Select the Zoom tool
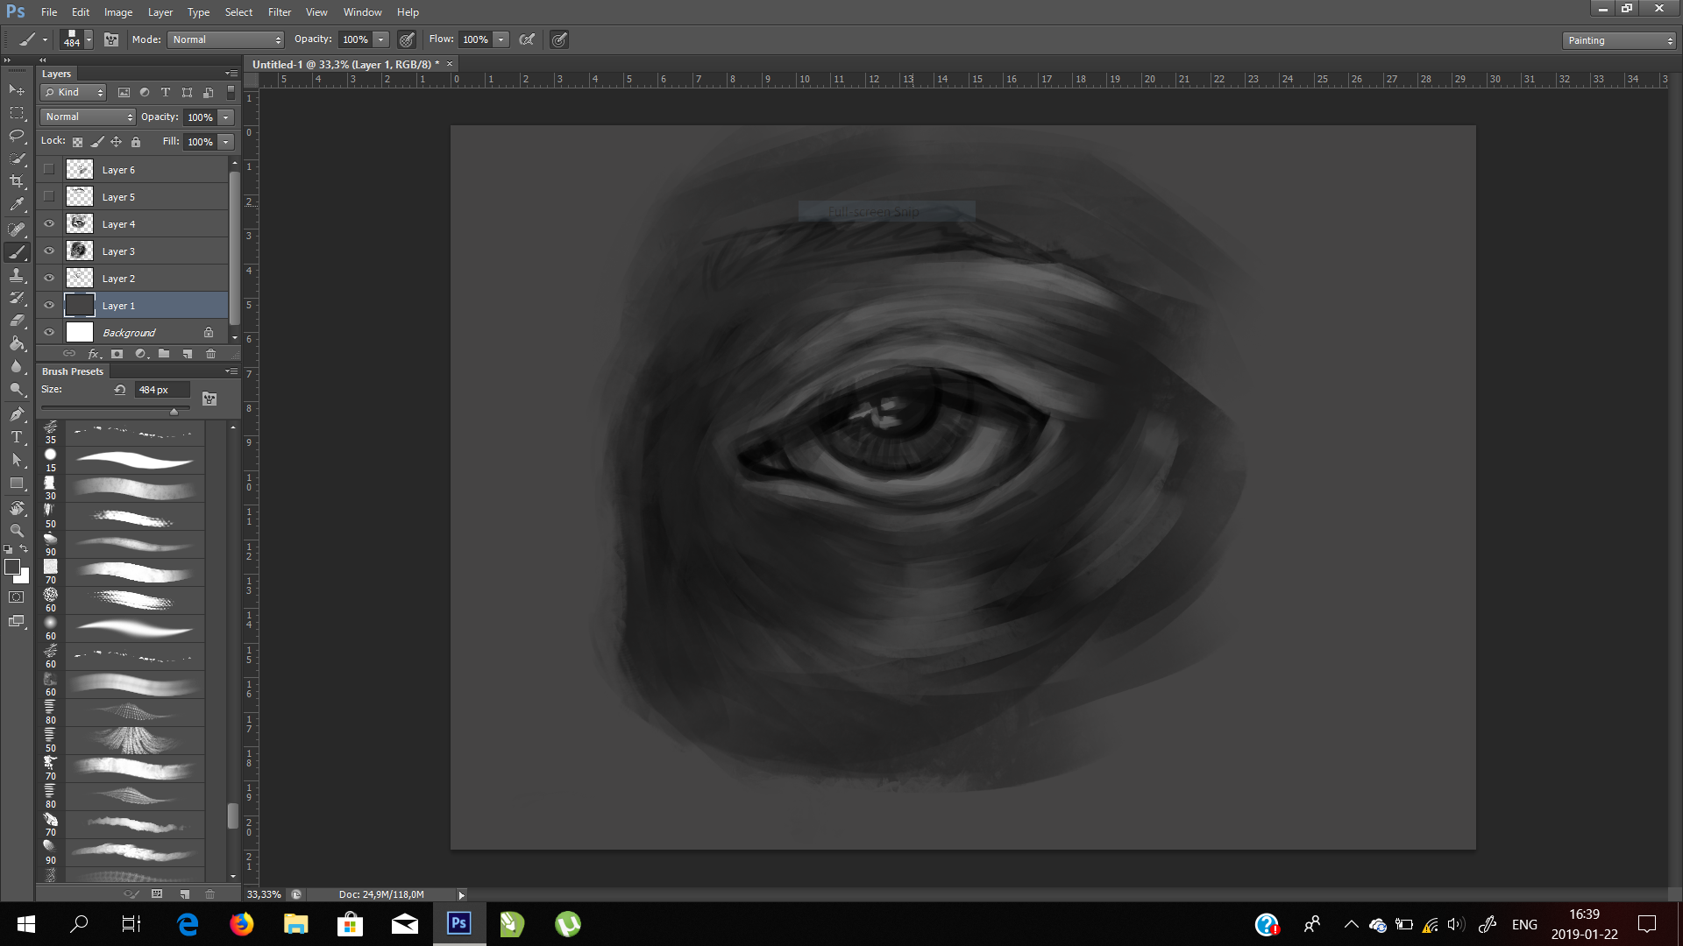Image resolution: width=1683 pixels, height=946 pixels. pyautogui.click(x=17, y=531)
